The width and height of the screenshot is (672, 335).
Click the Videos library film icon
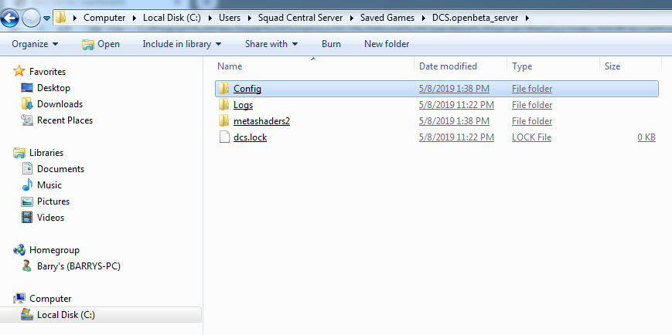[27, 218]
